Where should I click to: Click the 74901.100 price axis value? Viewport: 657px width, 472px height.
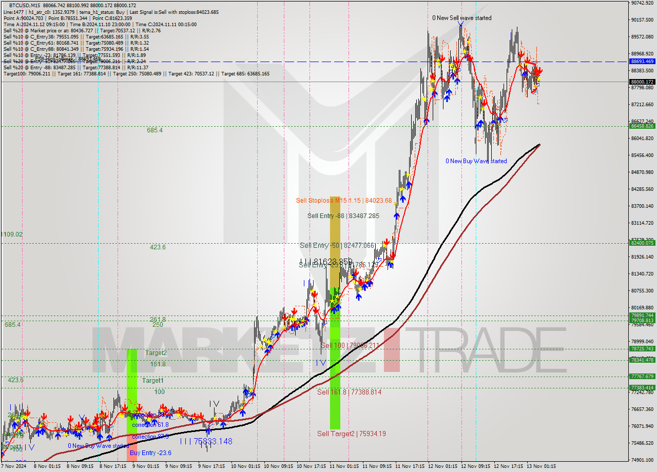(x=642, y=460)
